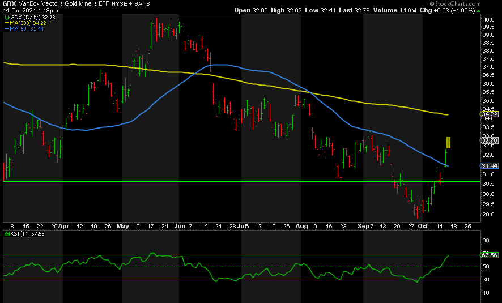Click the yellow line marker before MA(200) legend
Viewport: 502px width, 303px height.
tap(7, 23)
